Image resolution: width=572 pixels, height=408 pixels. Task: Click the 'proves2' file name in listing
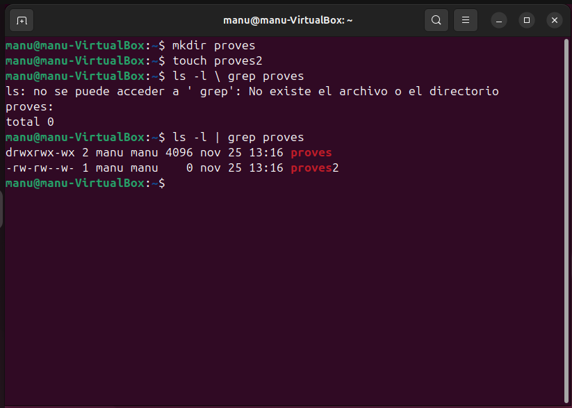314,168
